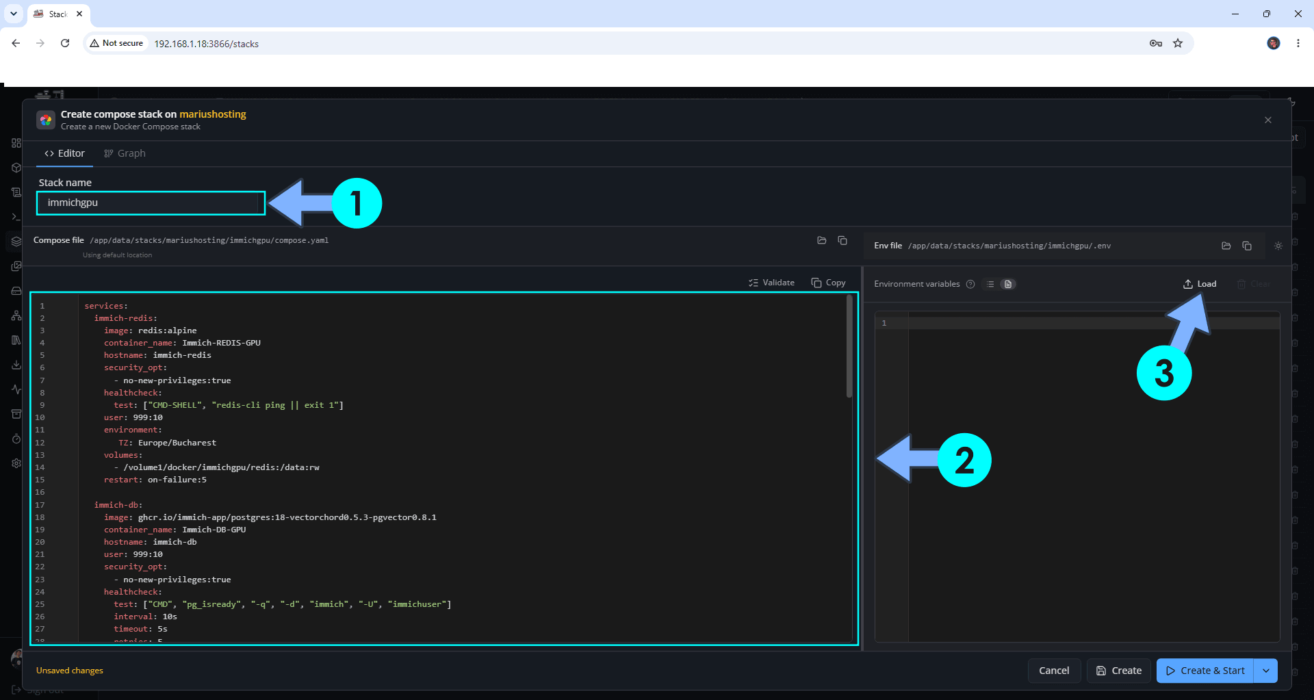This screenshot has height=700, width=1314.
Task: Switch to the Graph tab
Action: (x=125, y=153)
